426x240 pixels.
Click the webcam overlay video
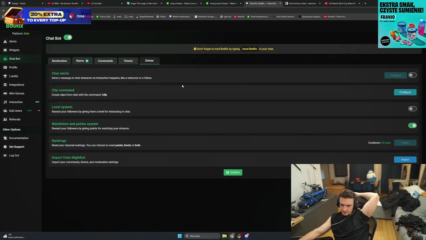(x=358, y=202)
